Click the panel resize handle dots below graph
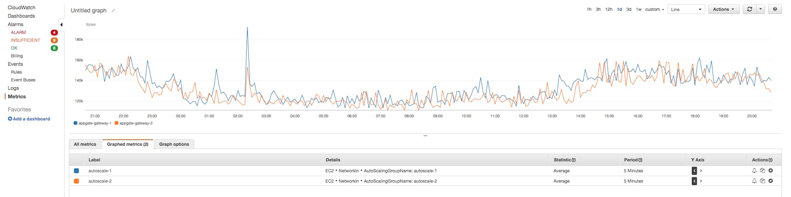Viewport: 791px width, 197px height. [x=425, y=136]
